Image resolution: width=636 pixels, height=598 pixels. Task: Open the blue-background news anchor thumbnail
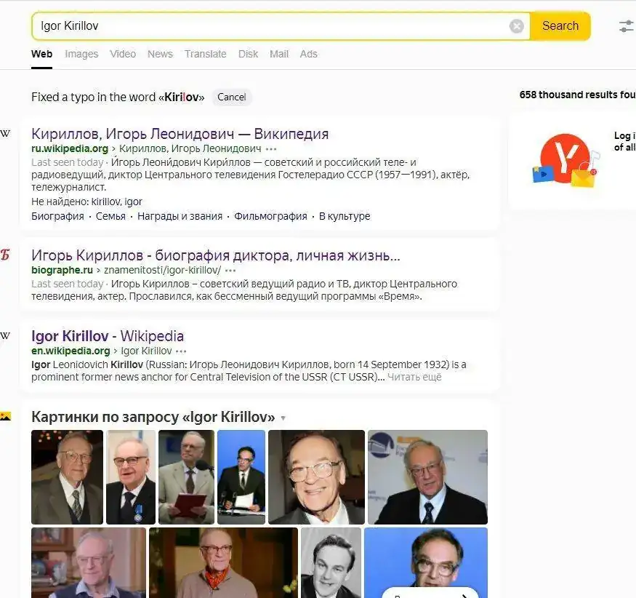(241, 477)
